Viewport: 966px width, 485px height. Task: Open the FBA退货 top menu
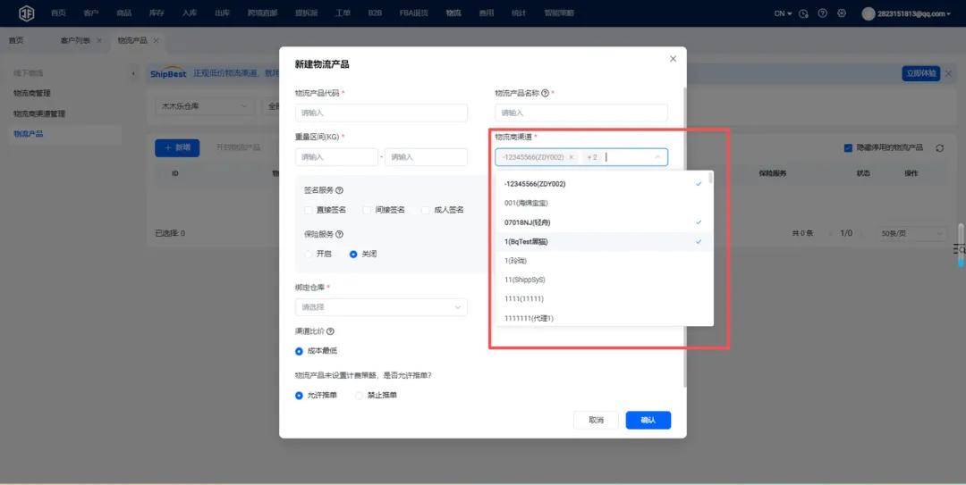413,13
